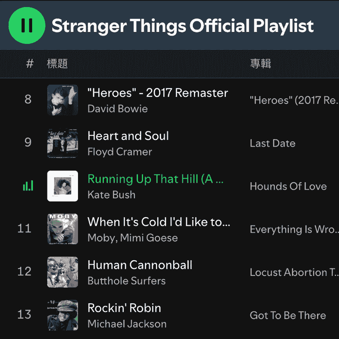Sort by the 專輯 column header
Viewport: 339px width, 339px height.
tap(261, 63)
